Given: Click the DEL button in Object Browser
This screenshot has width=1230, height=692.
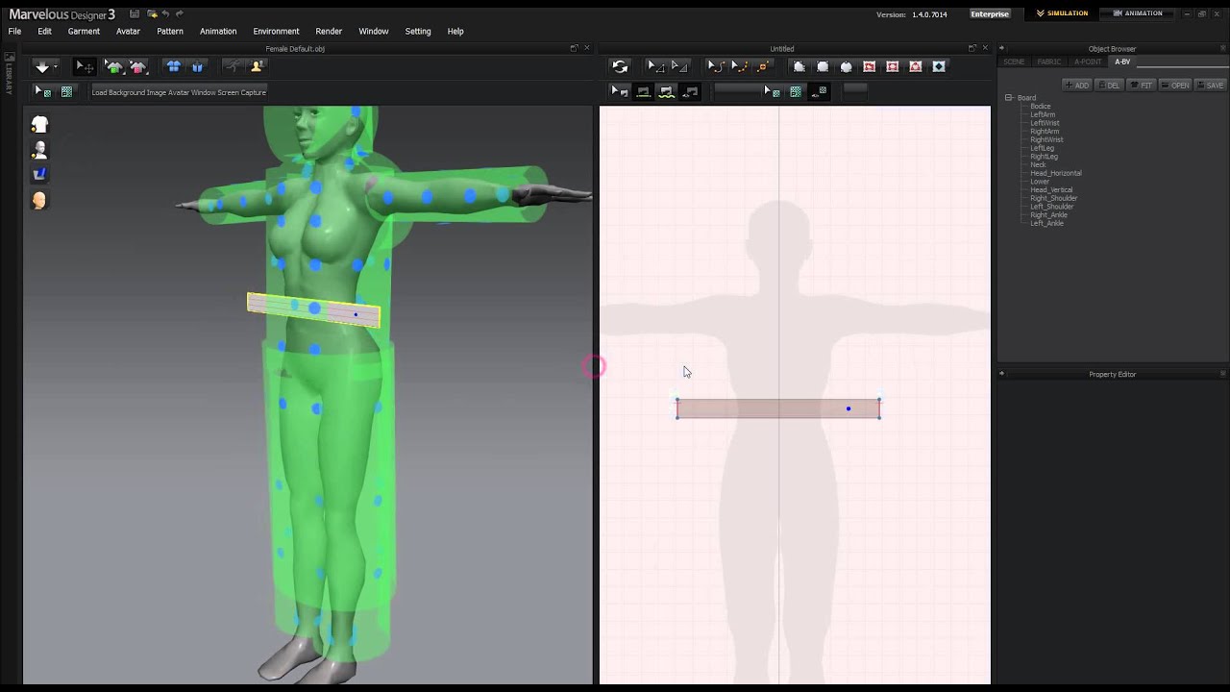Looking at the screenshot, I should pyautogui.click(x=1110, y=86).
